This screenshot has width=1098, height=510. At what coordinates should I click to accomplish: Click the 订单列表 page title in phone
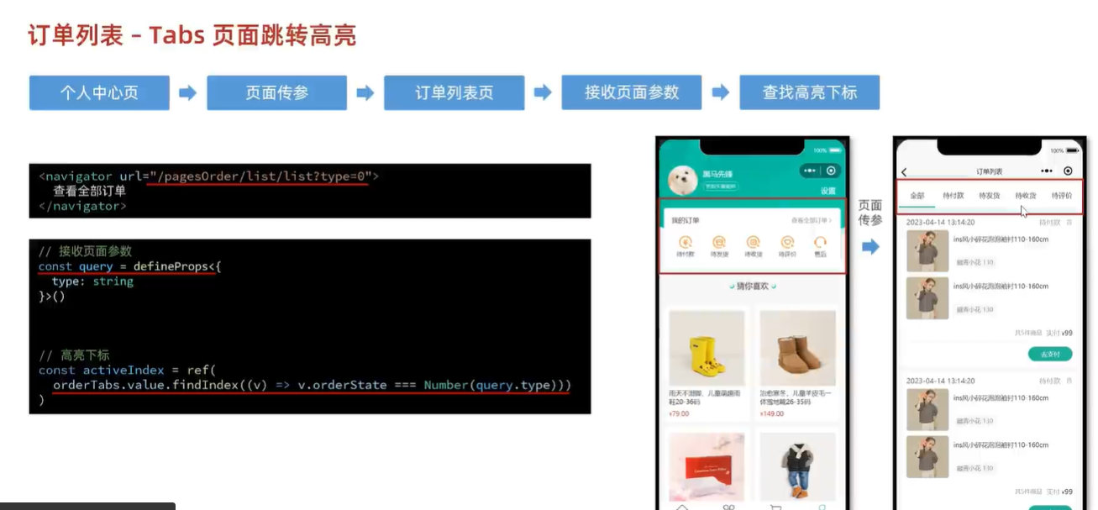click(x=990, y=171)
